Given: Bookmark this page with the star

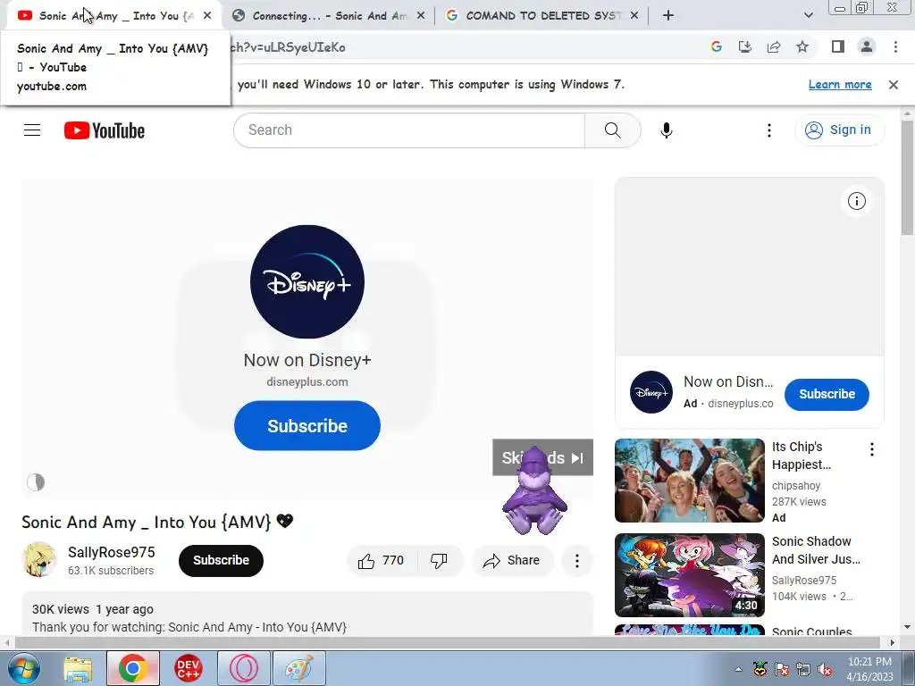Looking at the screenshot, I should point(802,47).
